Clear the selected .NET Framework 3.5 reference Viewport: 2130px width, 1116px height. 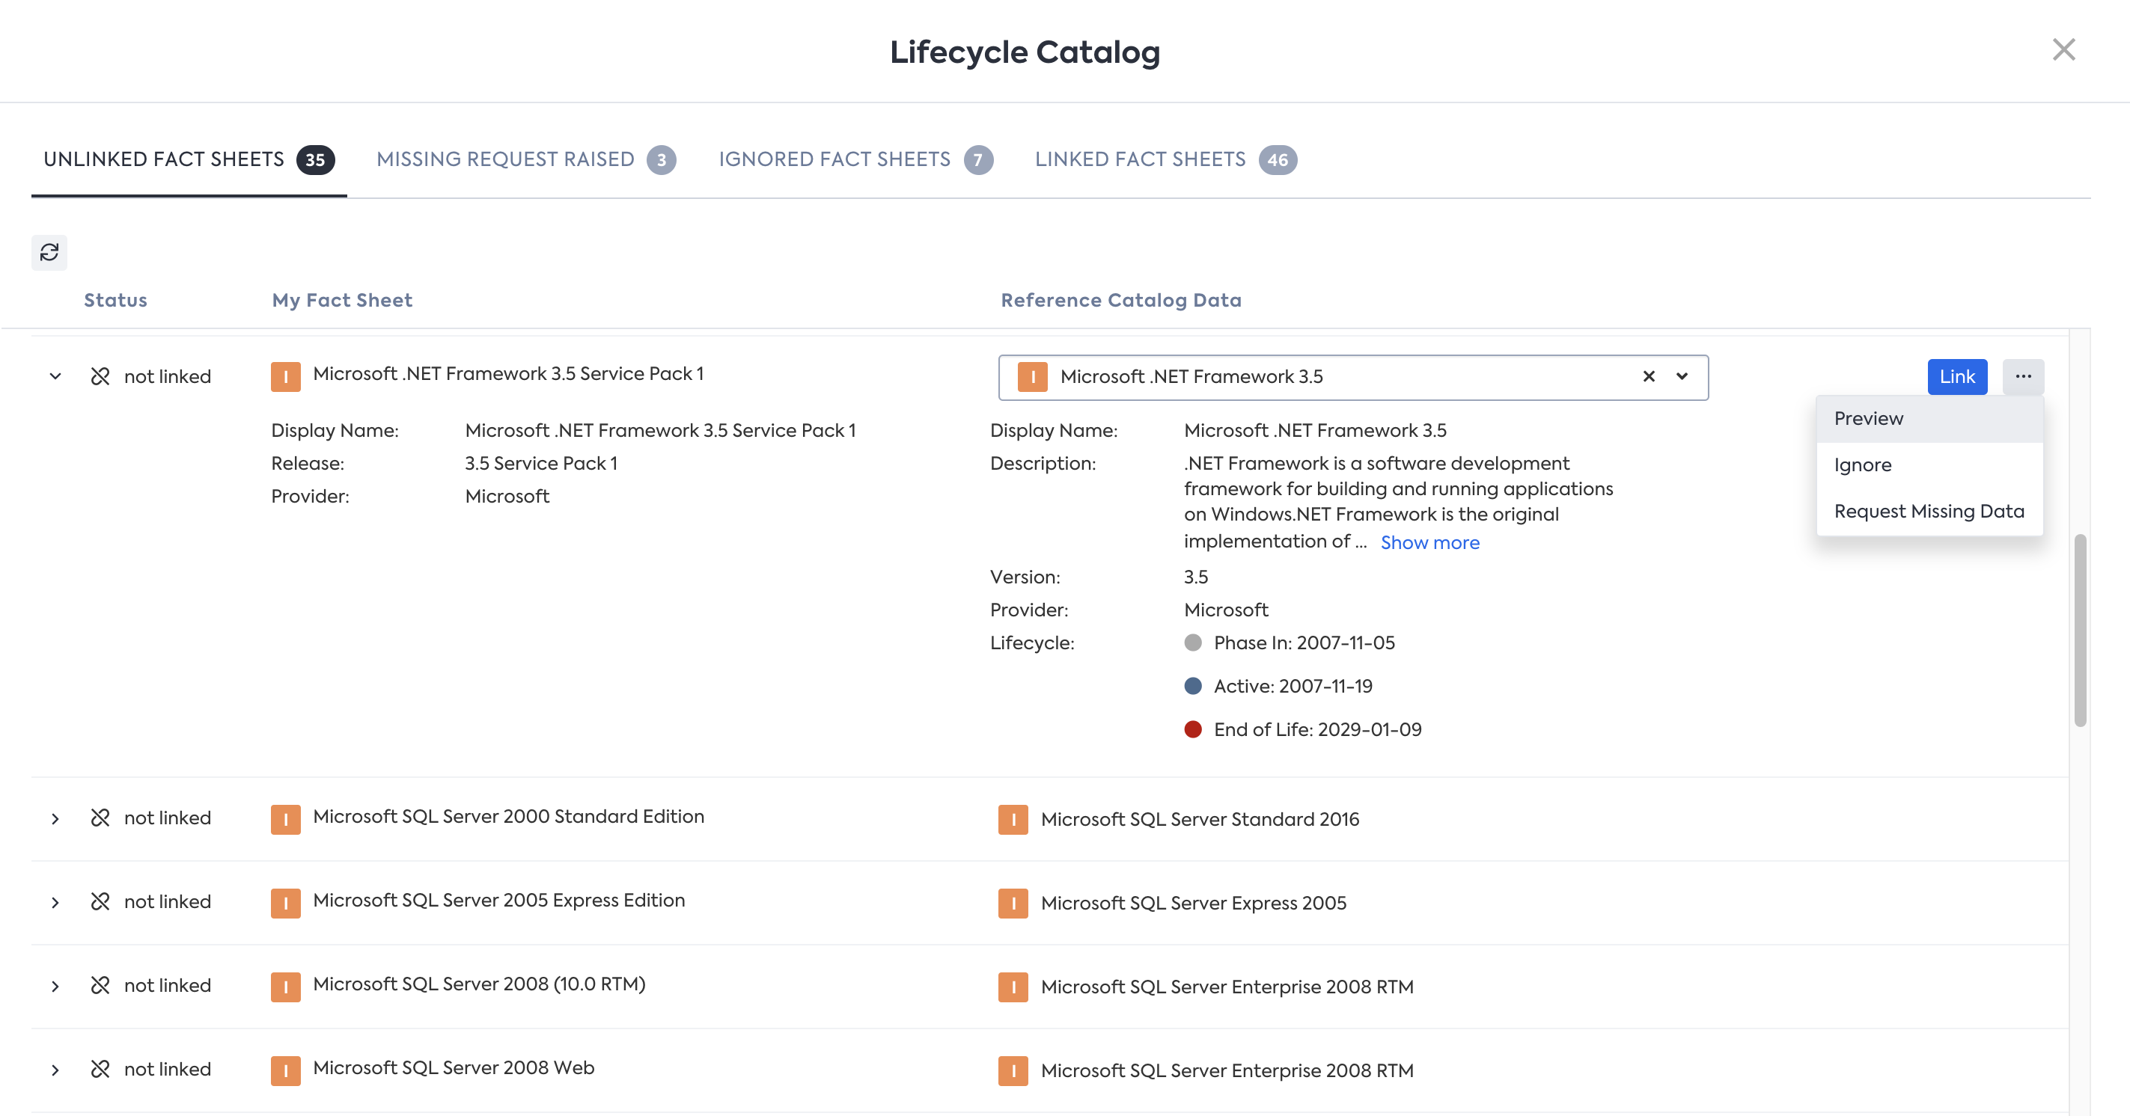click(1649, 376)
